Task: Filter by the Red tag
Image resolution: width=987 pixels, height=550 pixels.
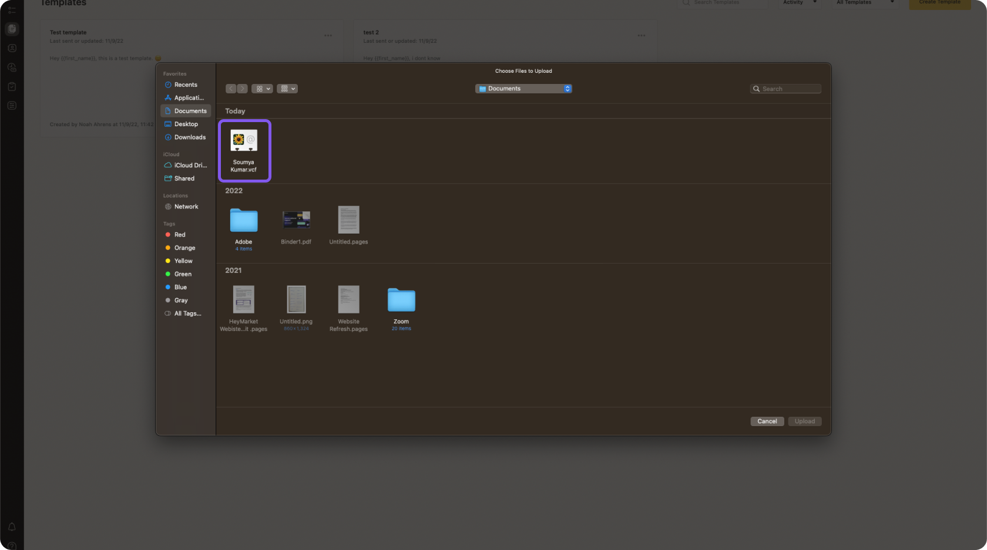Action: tap(179, 235)
